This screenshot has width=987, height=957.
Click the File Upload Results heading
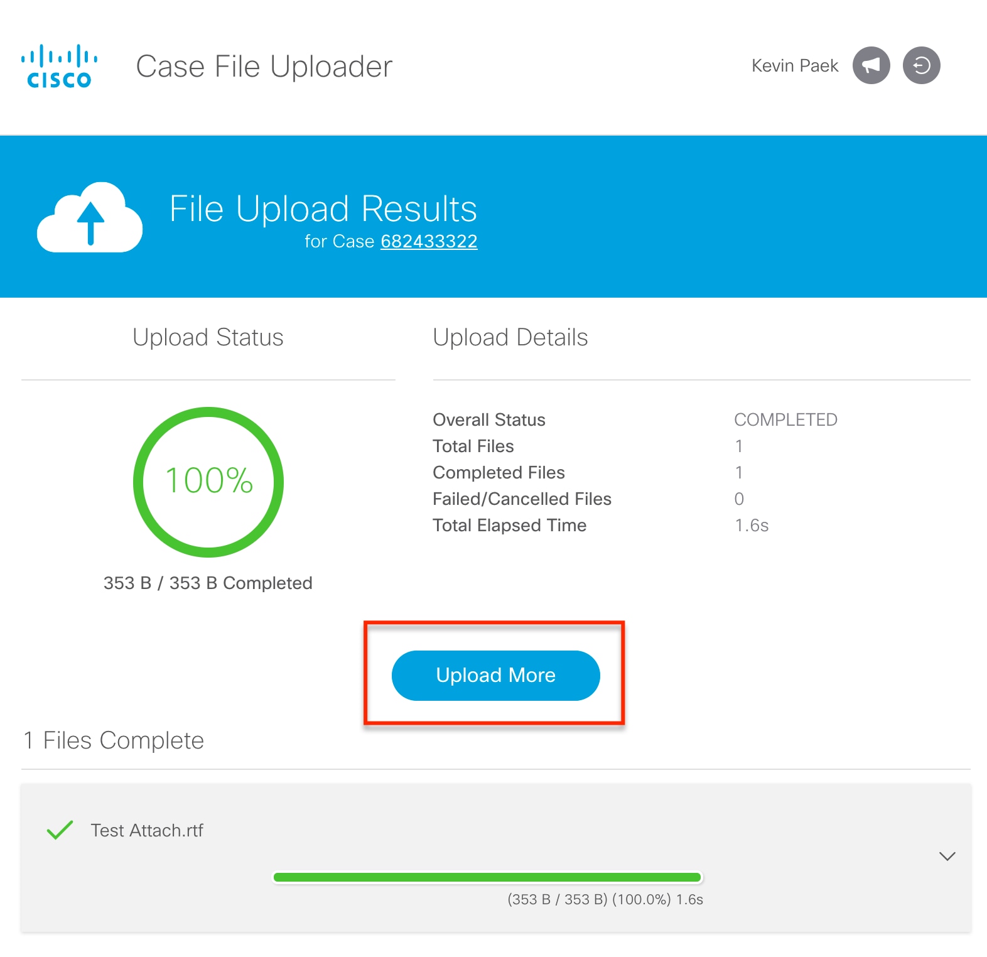coord(323,208)
